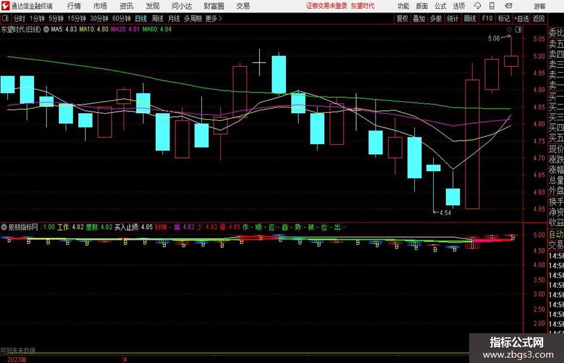Click the mobile phone icon in title bar
564x363 pixels.
pos(492,6)
